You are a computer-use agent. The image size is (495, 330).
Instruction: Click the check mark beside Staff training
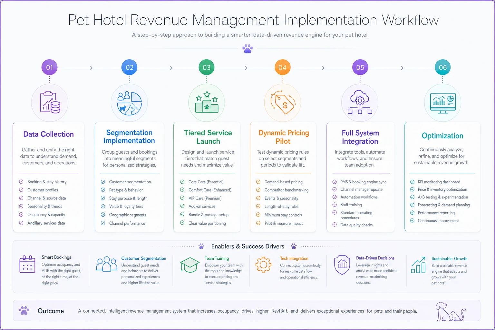[x=335, y=205]
